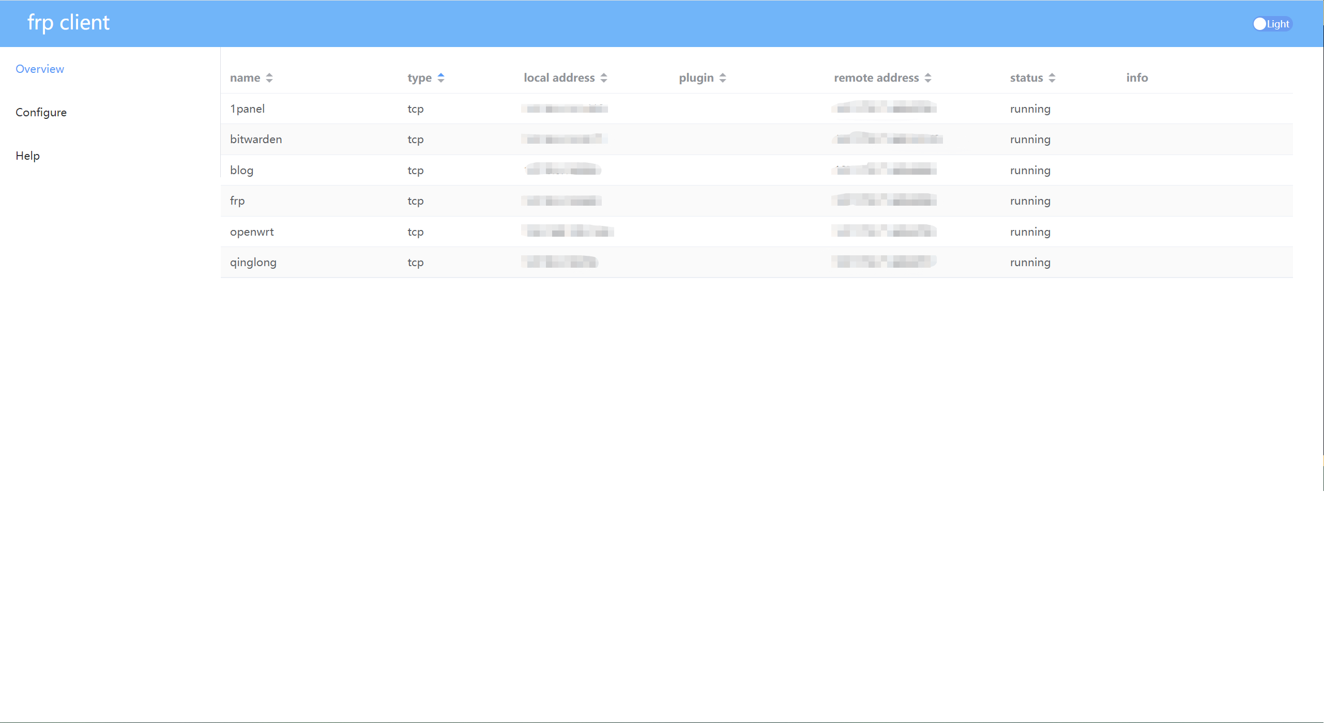This screenshot has height=723, width=1324.
Task: Select the openwrt proxy entry
Action: pos(252,232)
